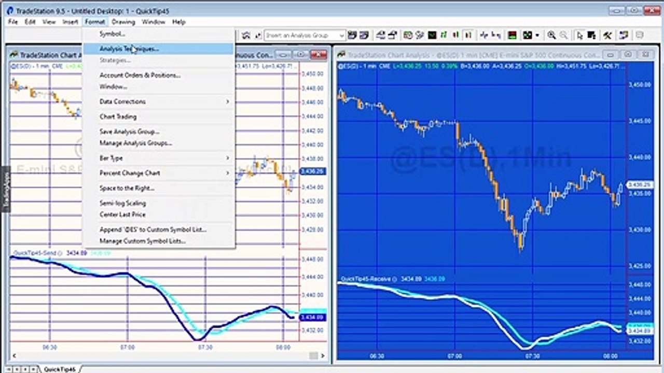Open the Insert menu
664x373 pixels.
(x=70, y=22)
